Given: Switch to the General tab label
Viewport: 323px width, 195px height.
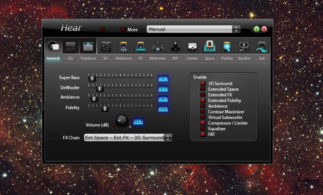Looking at the screenshot, I should coord(53,58).
